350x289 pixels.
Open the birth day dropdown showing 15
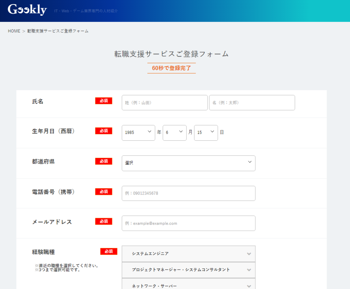[x=206, y=133]
